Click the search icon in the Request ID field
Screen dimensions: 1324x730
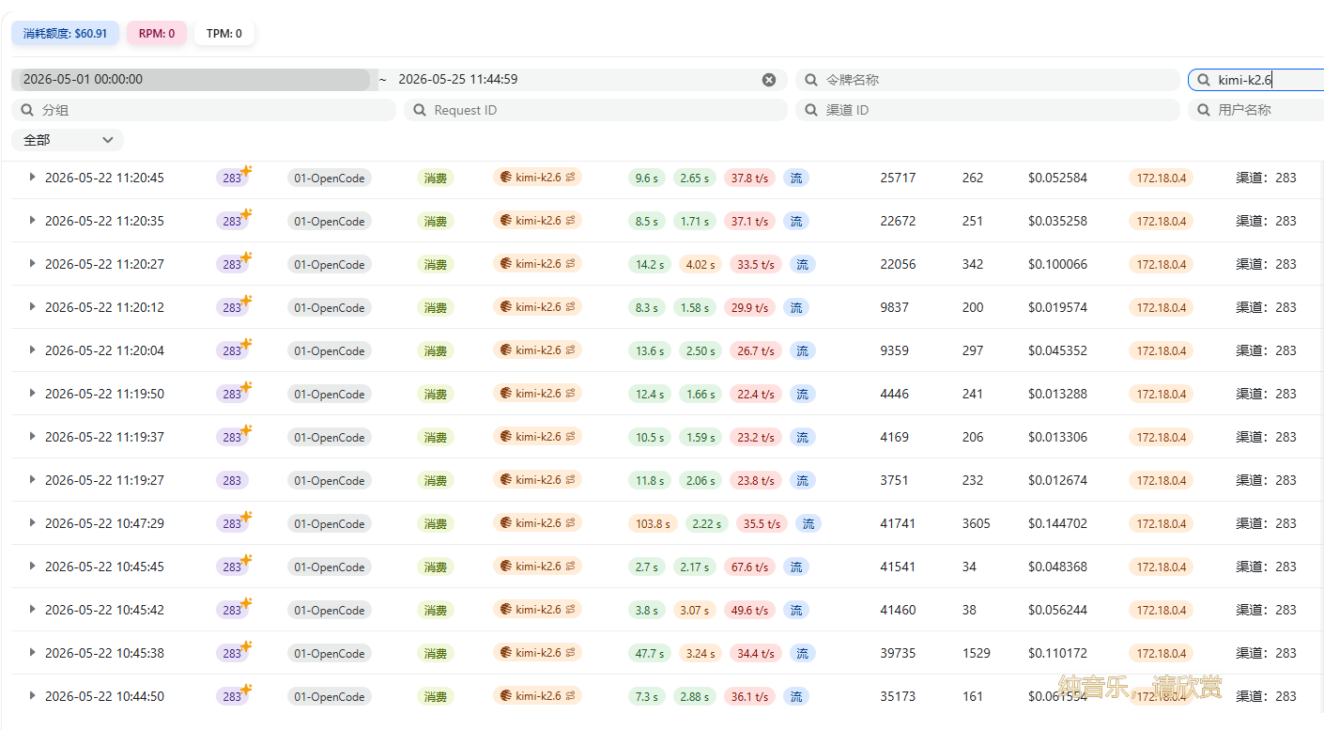[x=419, y=110]
